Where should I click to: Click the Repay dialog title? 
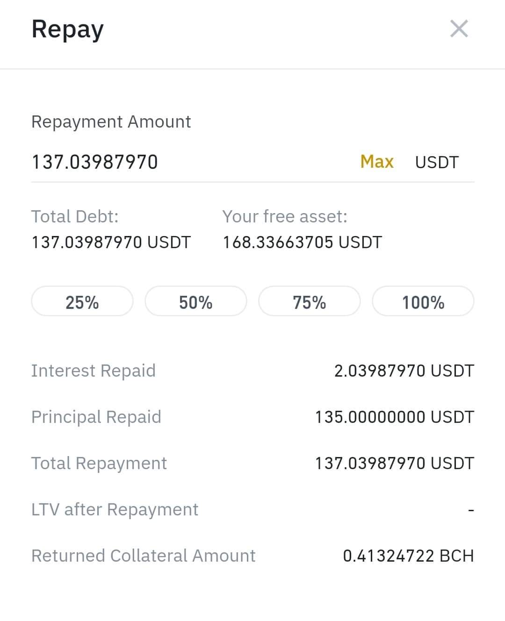click(x=67, y=30)
